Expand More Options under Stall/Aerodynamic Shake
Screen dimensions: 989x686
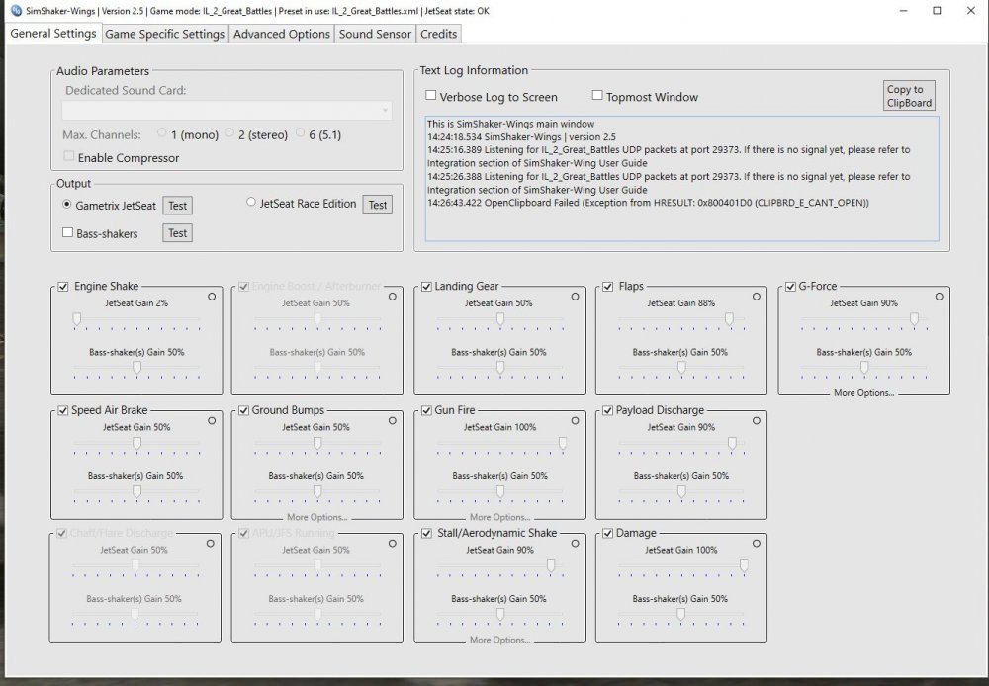click(x=499, y=640)
